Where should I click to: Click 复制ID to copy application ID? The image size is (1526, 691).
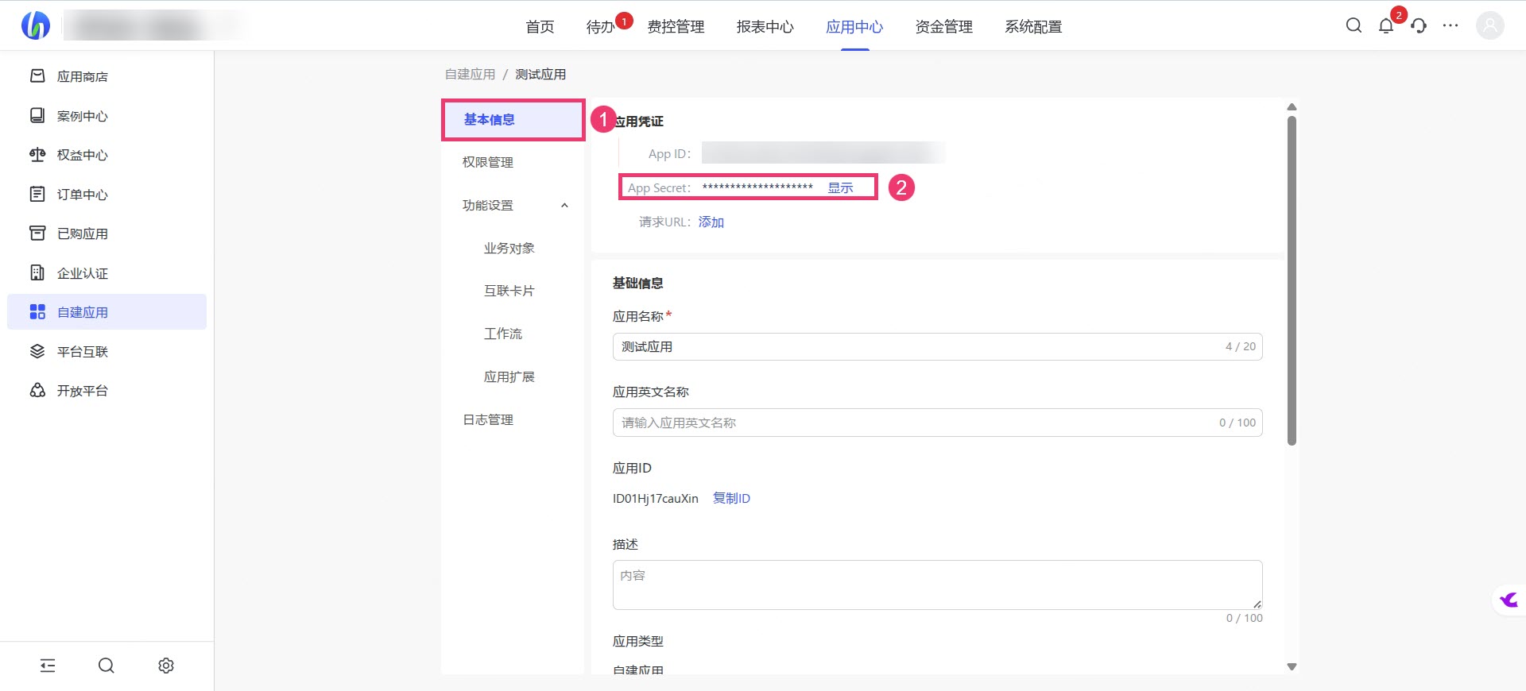(x=731, y=499)
